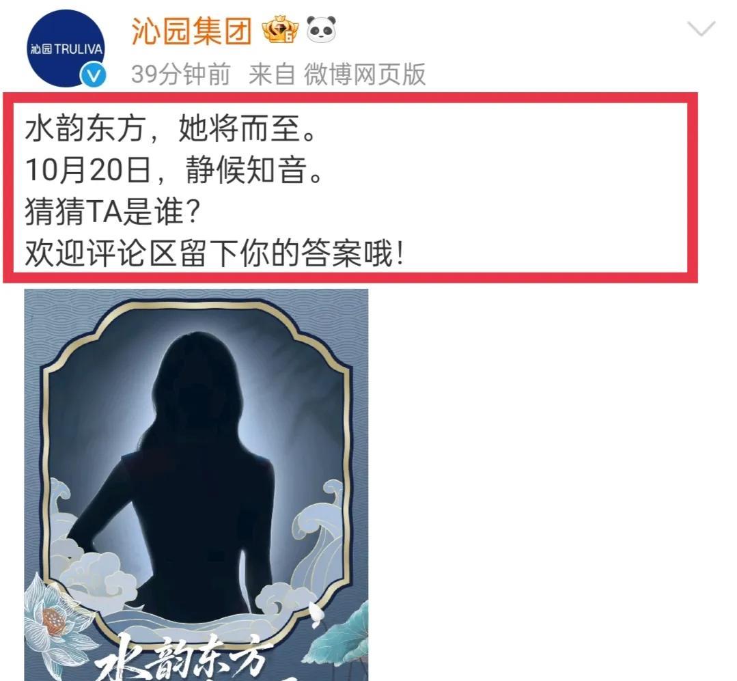Click the 来自 微博网页版 source label

pos(337,74)
